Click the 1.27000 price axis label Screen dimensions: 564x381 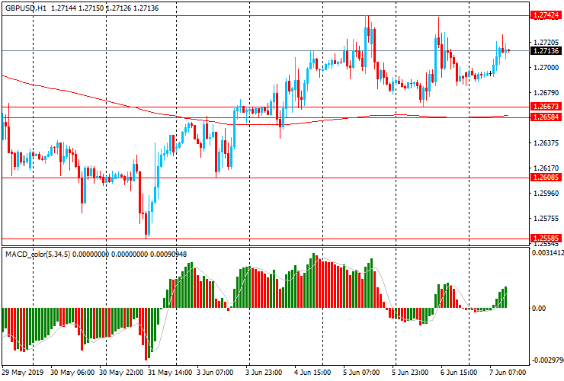click(544, 68)
